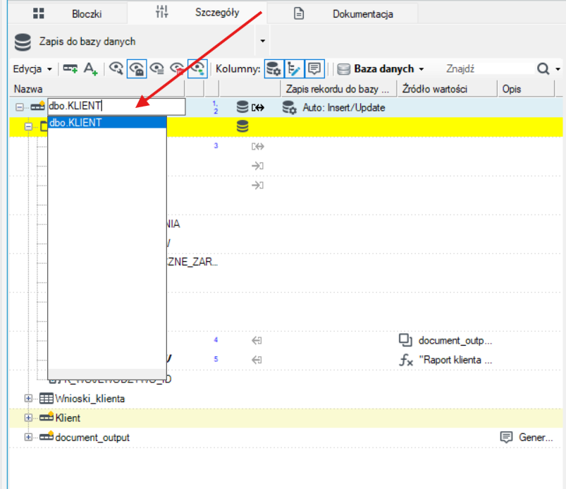The height and width of the screenshot is (489, 566).
Task: Click the gray bidirectional icon in row 3
Action: tap(258, 146)
